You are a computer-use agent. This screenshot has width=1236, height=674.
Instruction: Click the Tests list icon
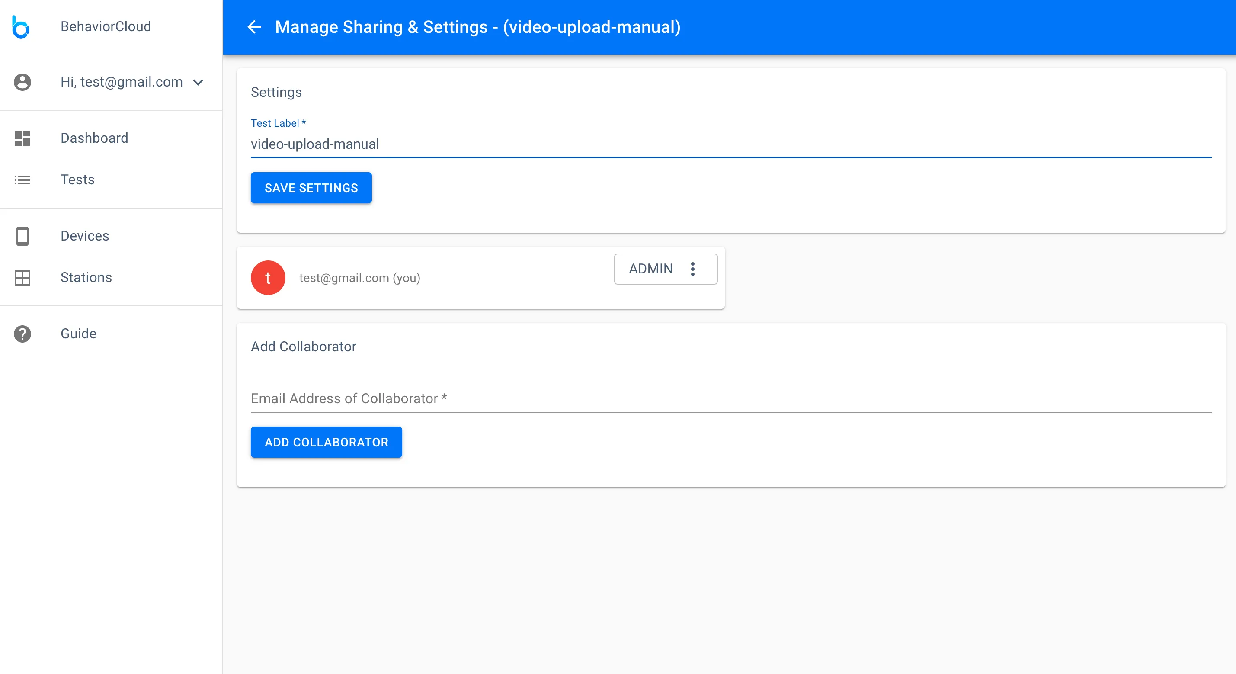(x=22, y=180)
